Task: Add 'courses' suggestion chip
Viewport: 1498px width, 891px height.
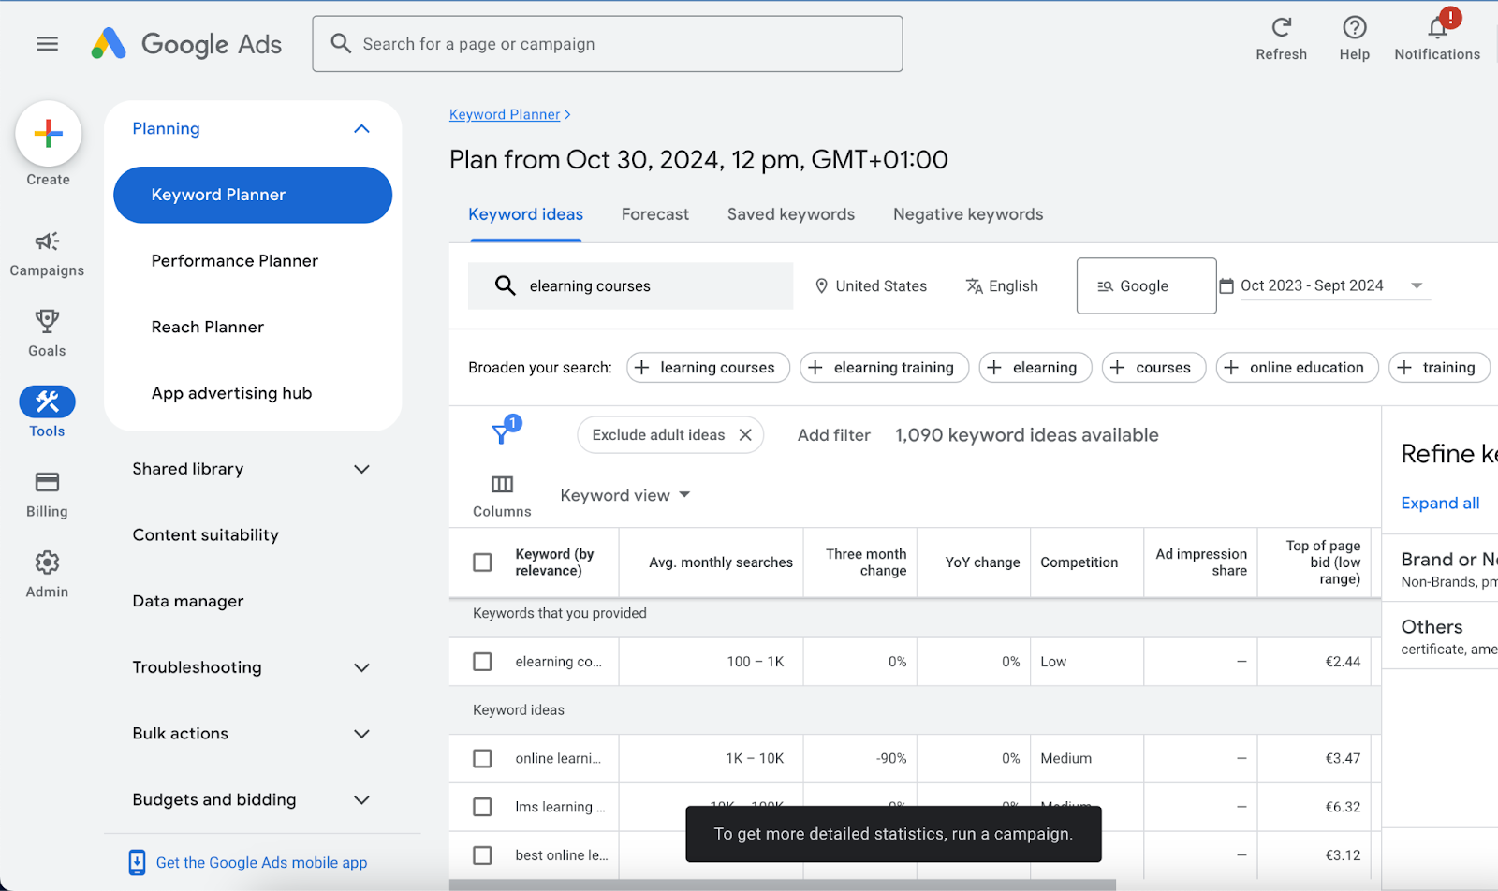Action: [x=1153, y=368]
